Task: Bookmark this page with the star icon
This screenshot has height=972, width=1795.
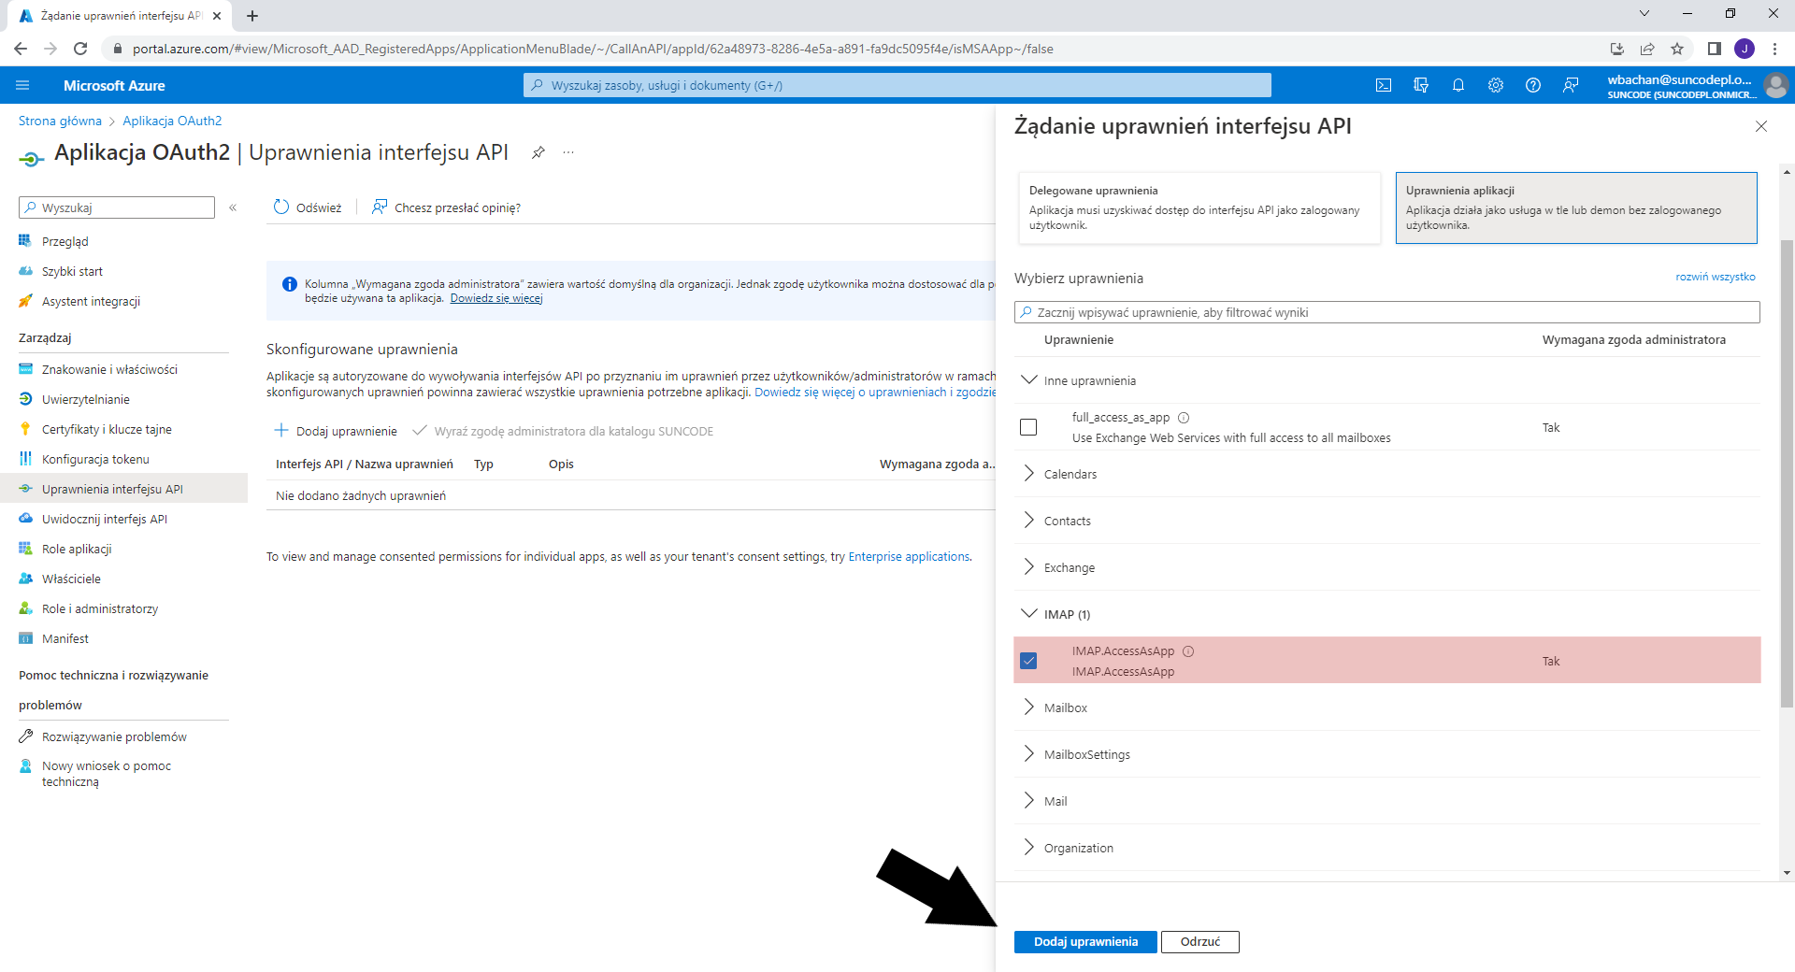Action: 1677,49
